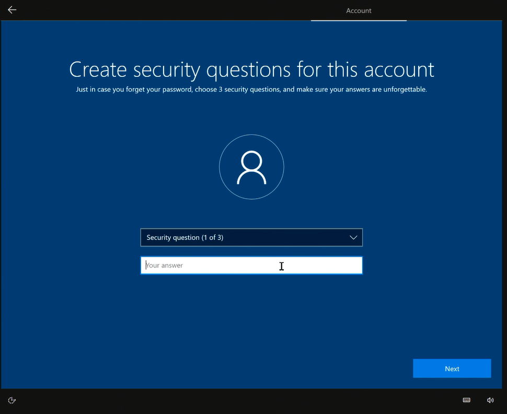Image resolution: width=507 pixels, height=414 pixels.
Task: Click the user avatar profile icon
Action: (251, 168)
